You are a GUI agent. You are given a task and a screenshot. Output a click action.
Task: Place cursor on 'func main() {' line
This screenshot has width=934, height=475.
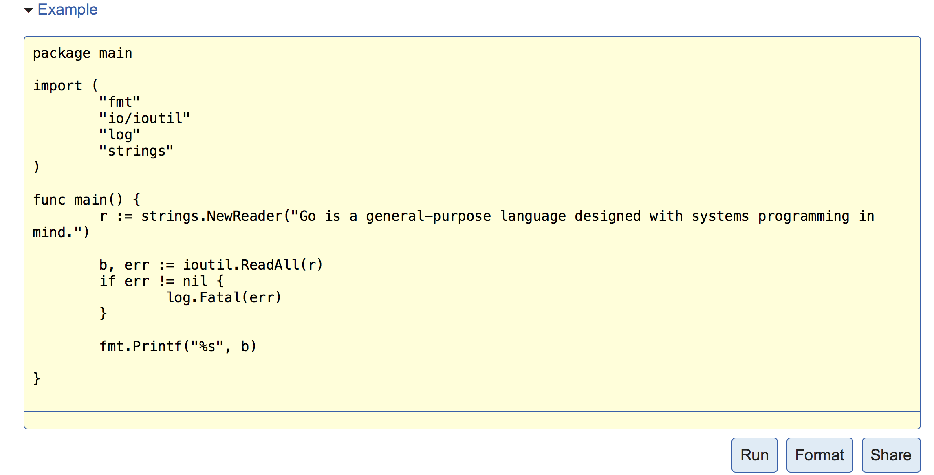[x=86, y=200]
